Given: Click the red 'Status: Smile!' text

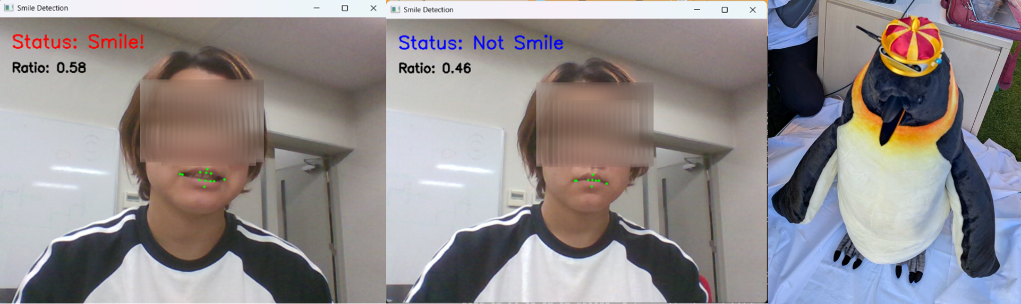Looking at the screenshot, I should pos(78,42).
